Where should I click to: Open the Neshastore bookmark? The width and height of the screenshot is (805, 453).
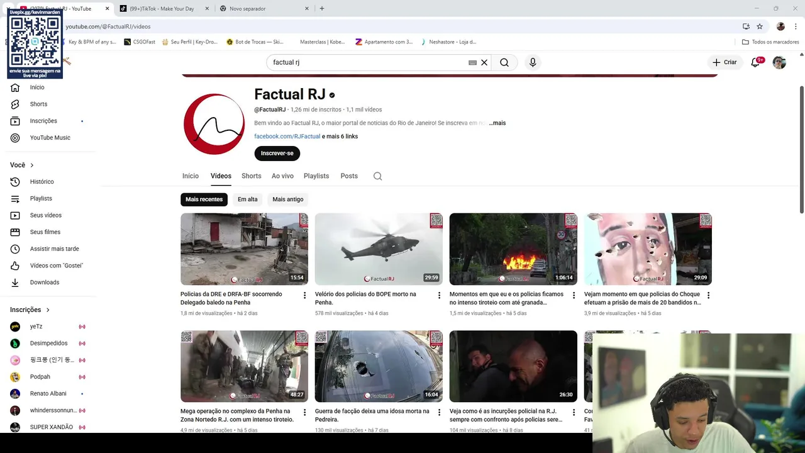pos(448,42)
